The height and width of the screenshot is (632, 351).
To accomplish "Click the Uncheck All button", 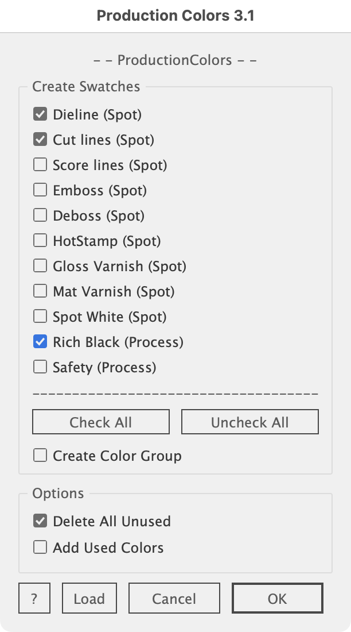I will pos(249,422).
